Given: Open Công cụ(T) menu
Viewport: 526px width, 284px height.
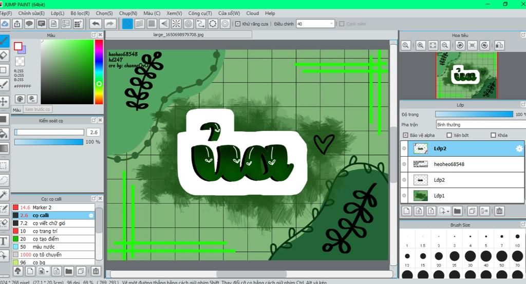Looking at the screenshot, I should 200,13.
